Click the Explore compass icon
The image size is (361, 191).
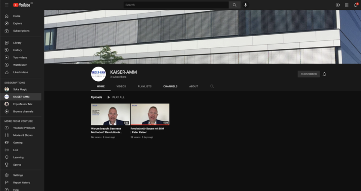click(x=7, y=23)
